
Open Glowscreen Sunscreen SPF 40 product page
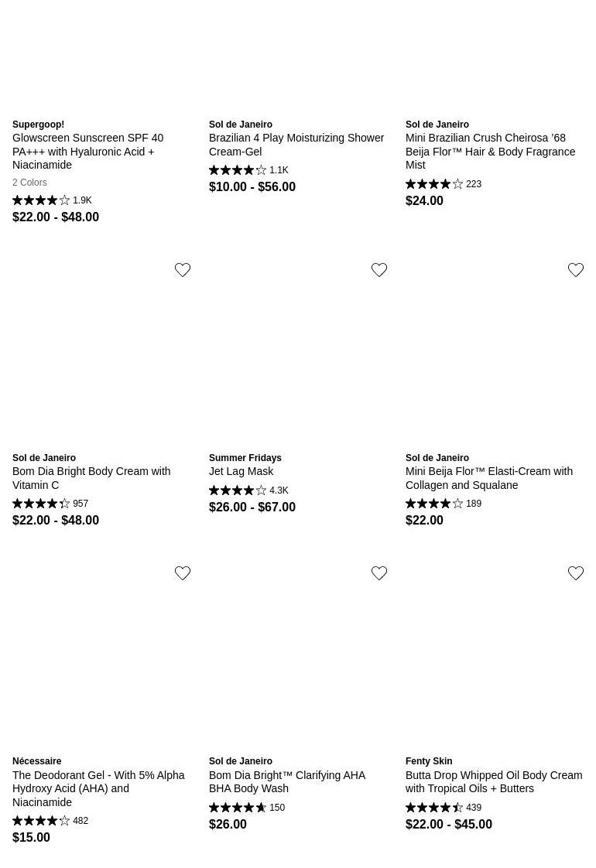coord(87,151)
